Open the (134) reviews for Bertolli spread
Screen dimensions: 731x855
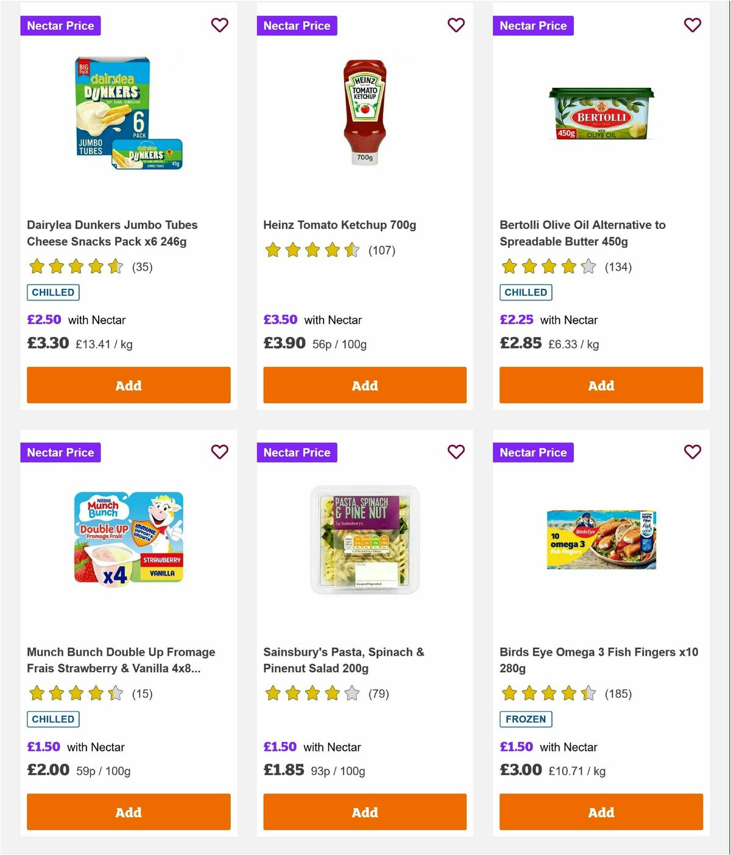pyautogui.click(x=618, y=267)
